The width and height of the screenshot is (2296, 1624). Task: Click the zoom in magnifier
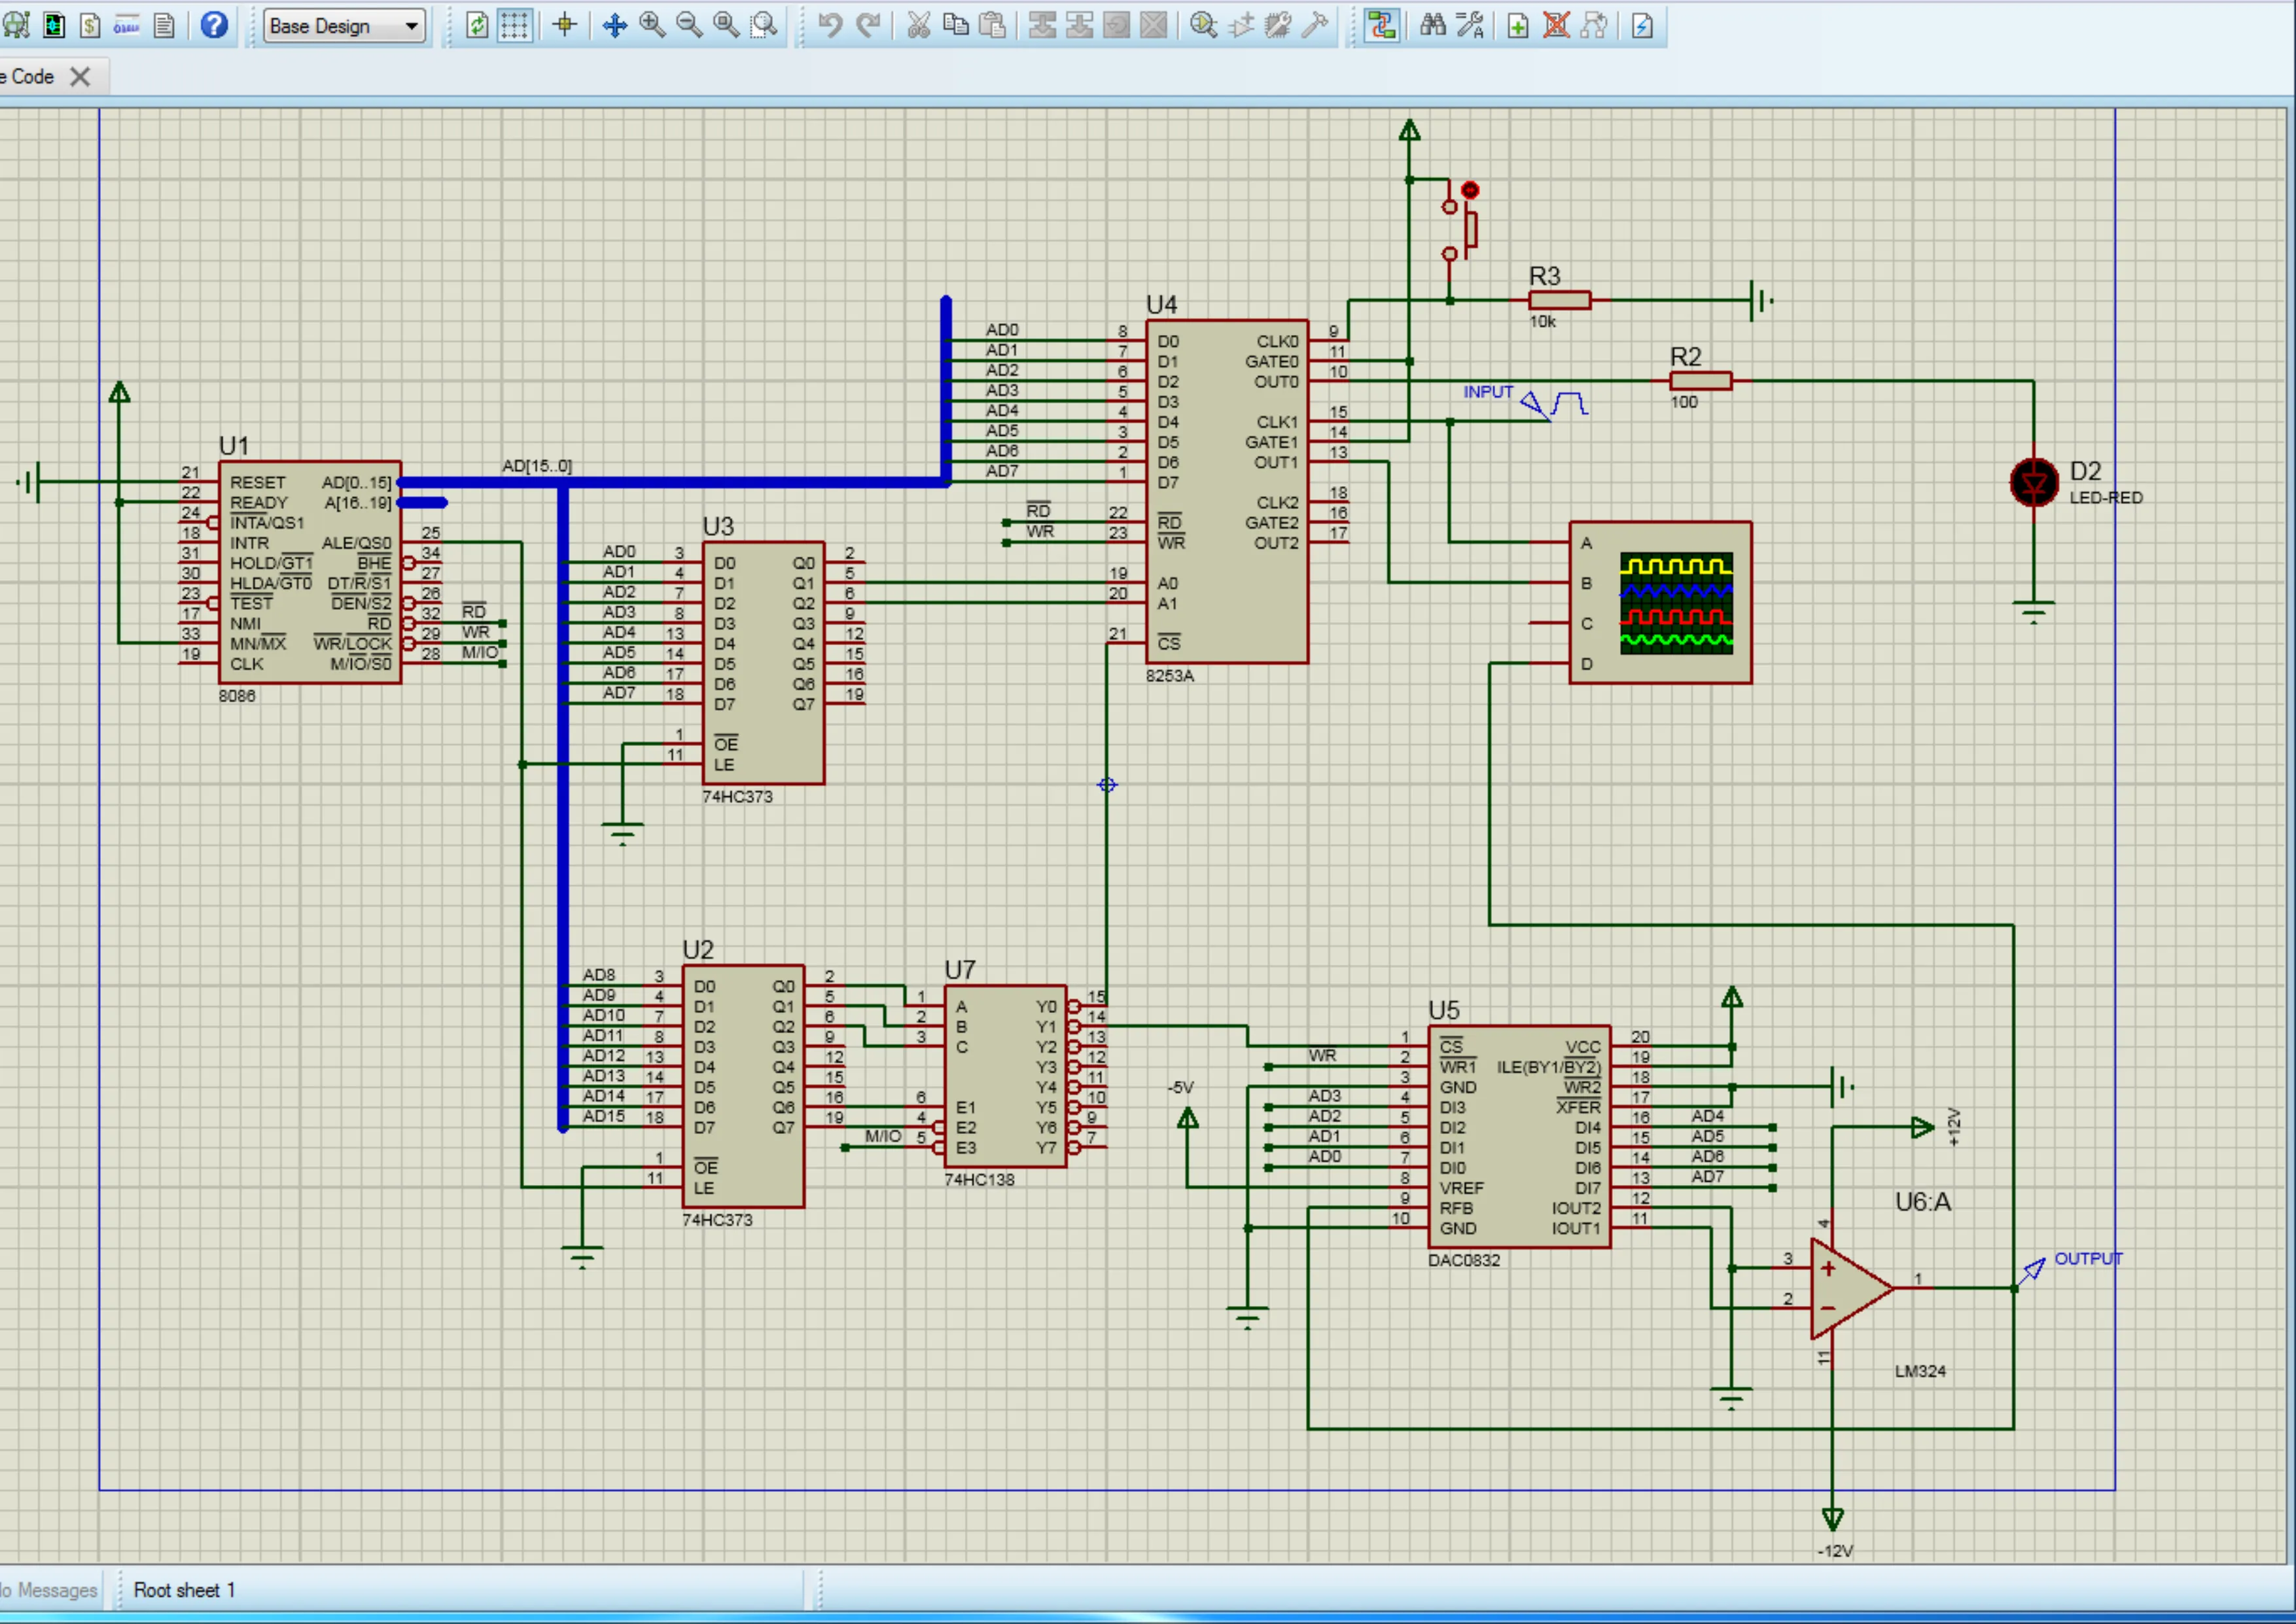[x=652, y=26]
